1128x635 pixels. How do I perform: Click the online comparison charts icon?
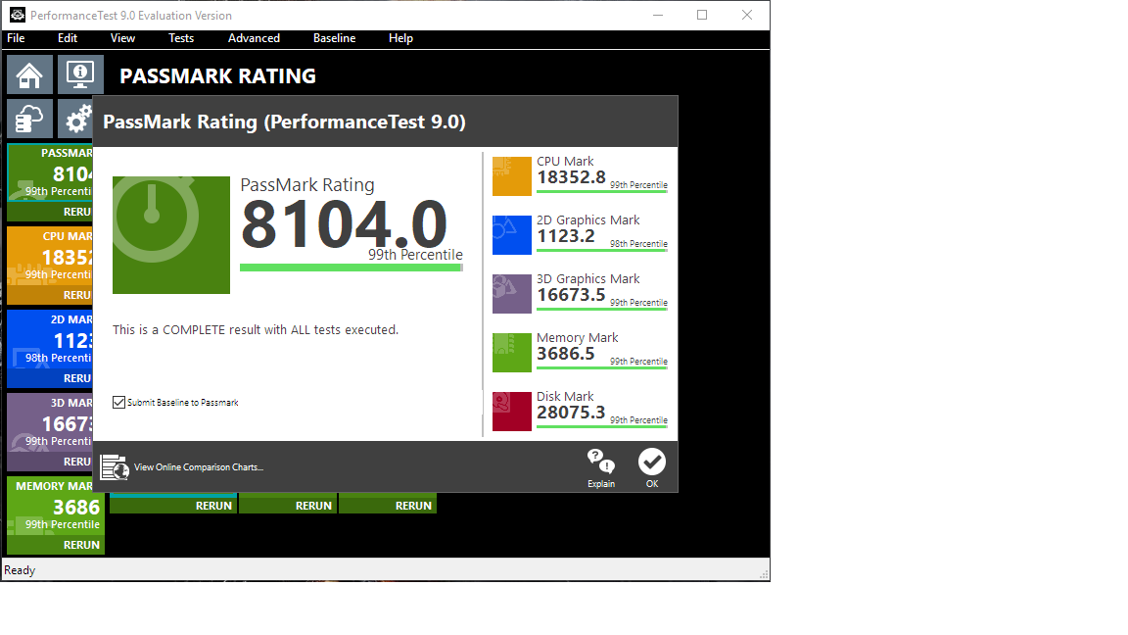point(115,467)
